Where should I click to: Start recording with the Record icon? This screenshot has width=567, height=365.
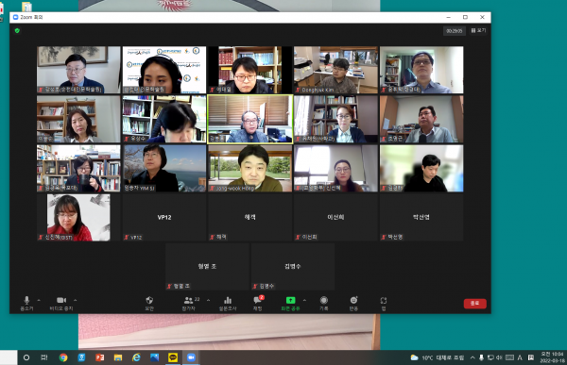tap(323, 304)
